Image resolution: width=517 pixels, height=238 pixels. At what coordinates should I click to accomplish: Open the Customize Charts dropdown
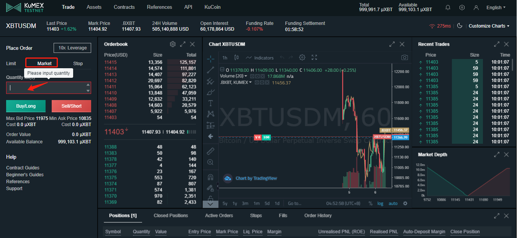[489, 26]
